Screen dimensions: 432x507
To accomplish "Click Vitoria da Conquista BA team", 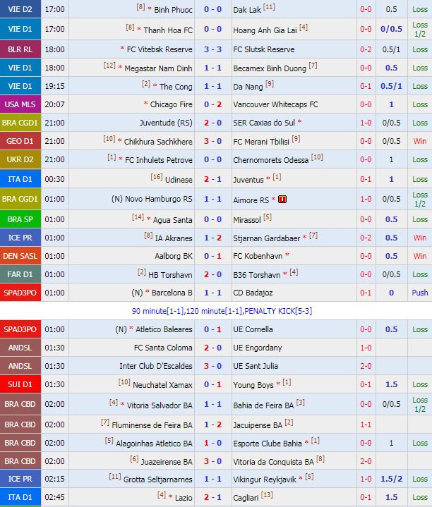I will (x=273, y=462).
